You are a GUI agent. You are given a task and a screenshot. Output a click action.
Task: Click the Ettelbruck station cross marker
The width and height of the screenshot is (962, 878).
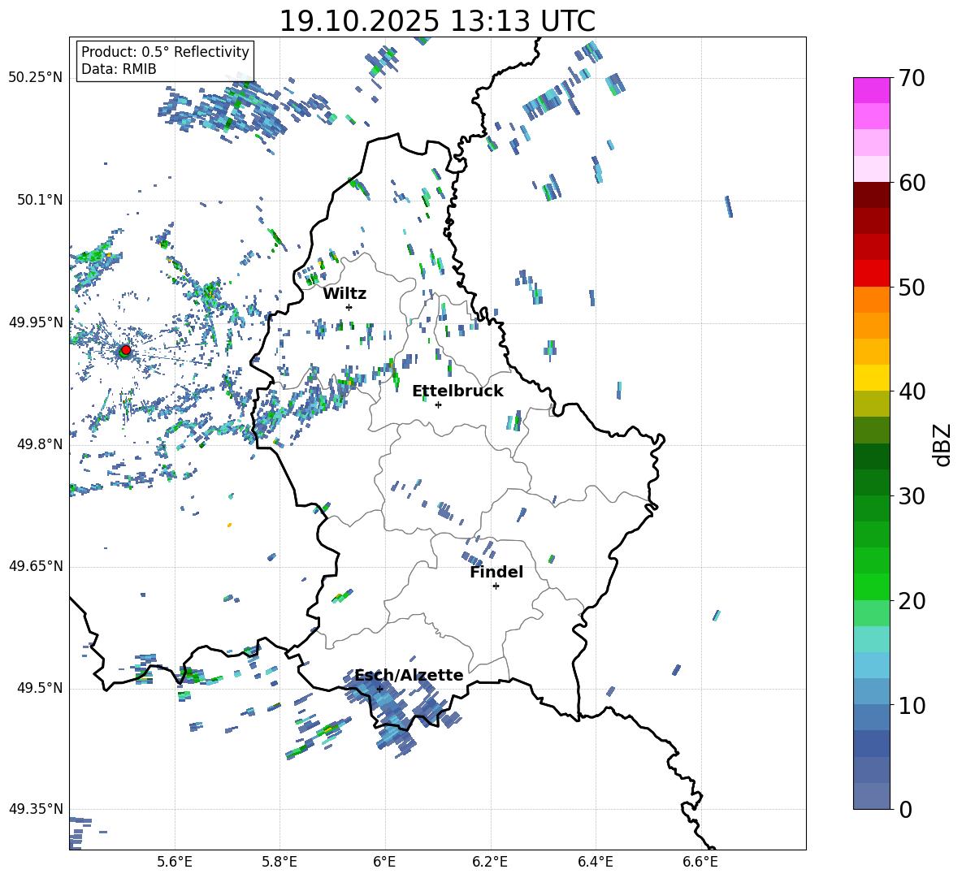point(438,404)
